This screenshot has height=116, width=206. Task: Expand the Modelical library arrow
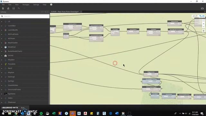pos(2,47)
